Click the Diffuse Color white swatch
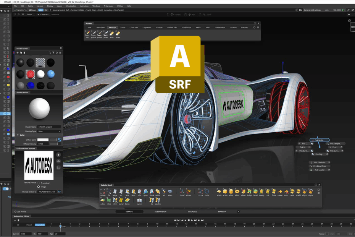Screen dimensions: 355x237 click(43, 140)
